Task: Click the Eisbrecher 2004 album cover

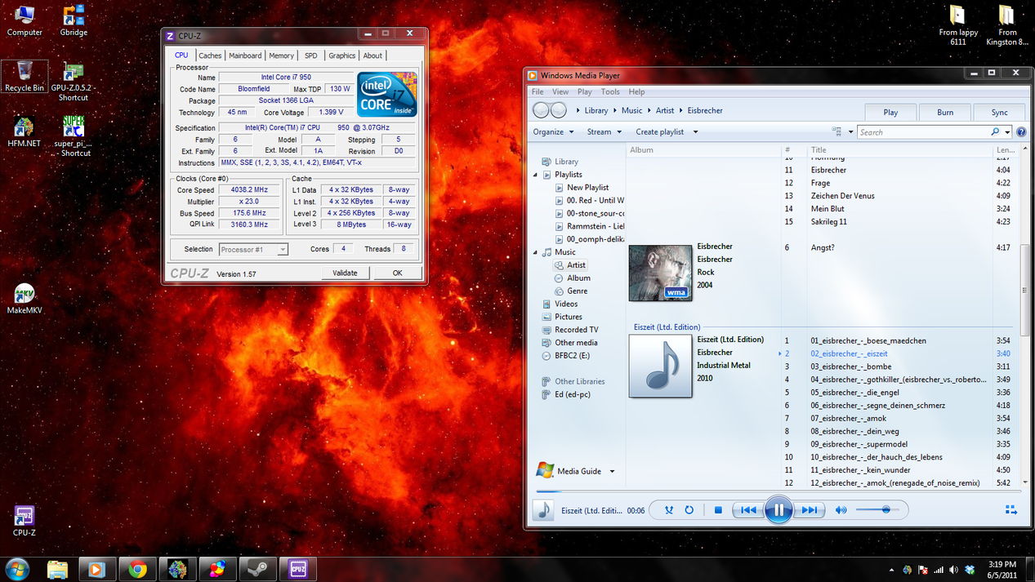Action: click(x=660, y=273)
